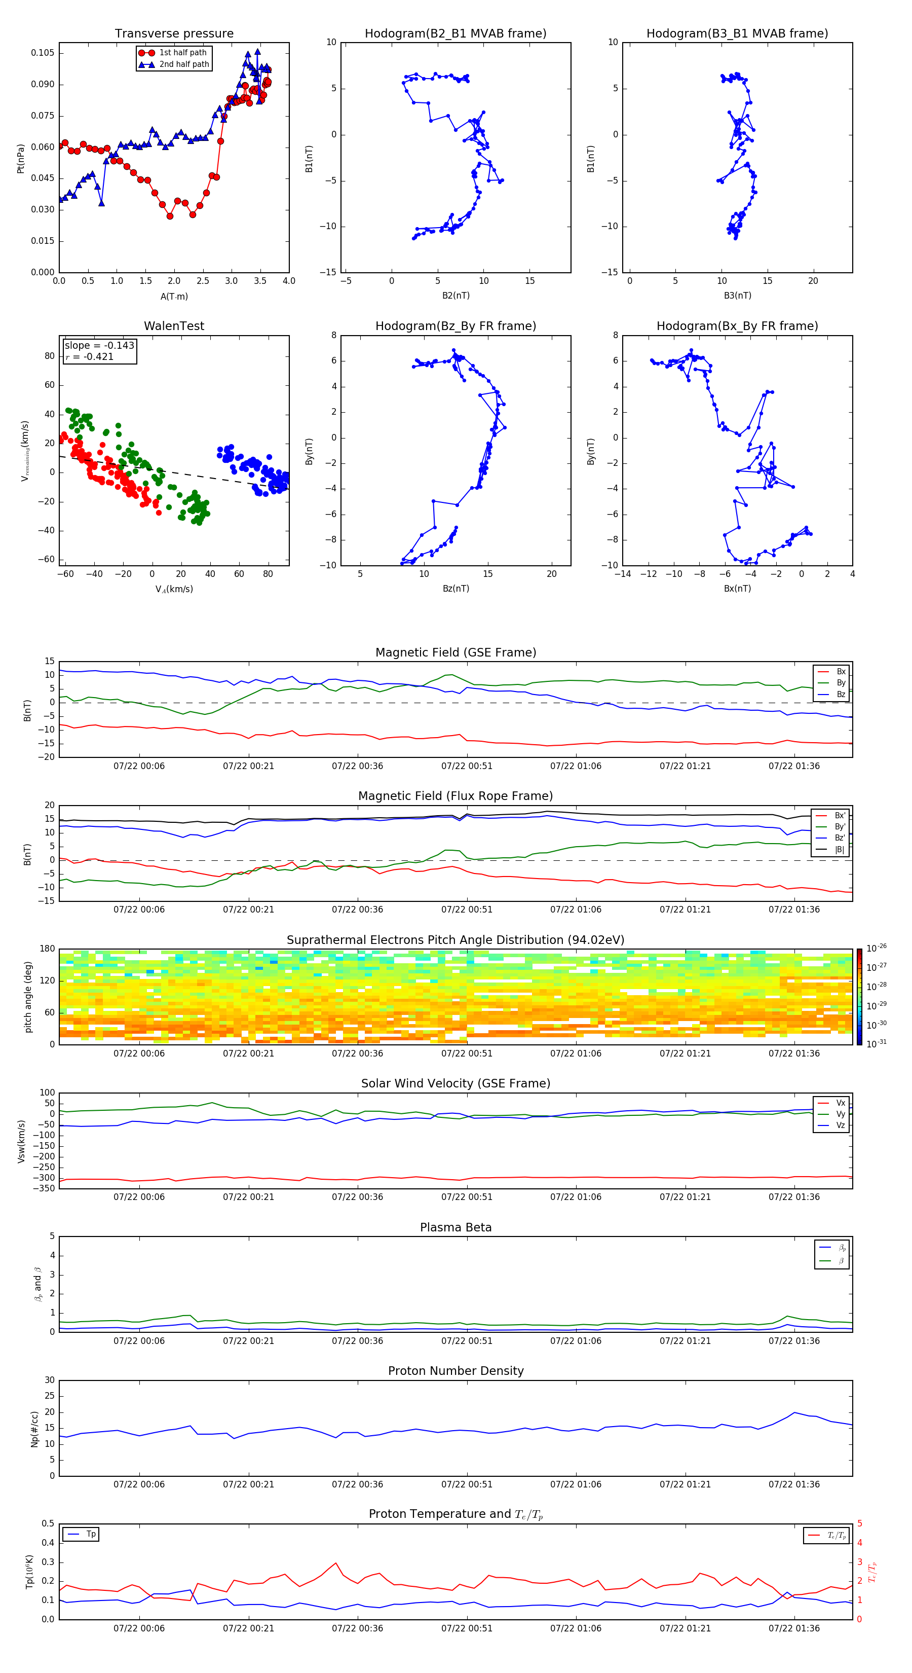Click the V_A(km/s) x-axis label
The height and width of the screenshot is (1673, 912).
(x=174, y=589)
